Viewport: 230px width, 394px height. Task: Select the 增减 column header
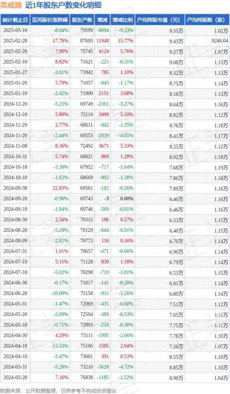(102, 20)
